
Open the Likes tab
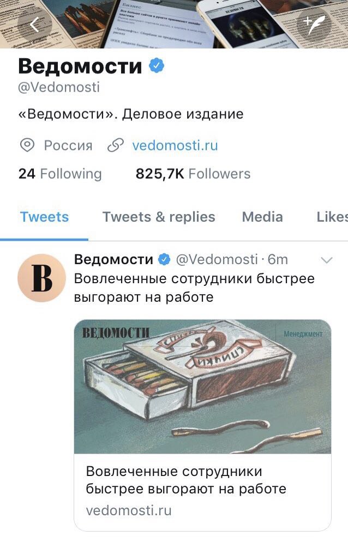coord(332,217)
